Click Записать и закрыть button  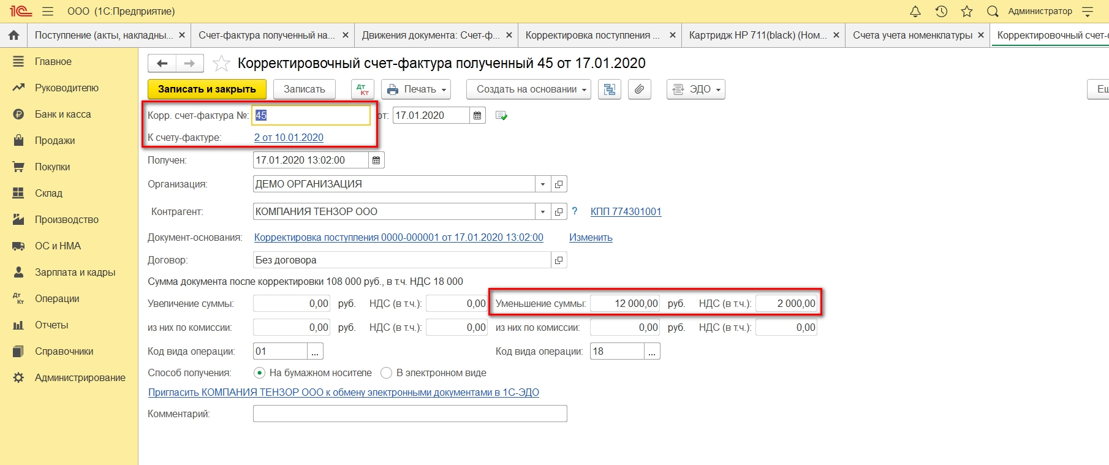pyautogui.click(x=207, y=89)
